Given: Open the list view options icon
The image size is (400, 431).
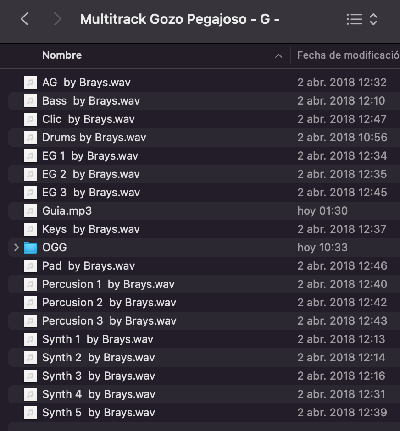Looking at the screenshot, I should point(354,19).
